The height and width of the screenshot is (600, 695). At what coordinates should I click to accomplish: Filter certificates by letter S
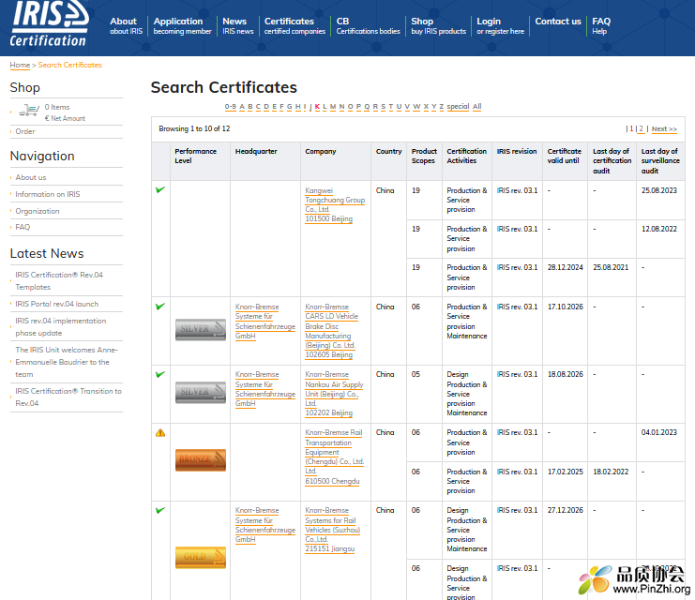pos(383,106)
